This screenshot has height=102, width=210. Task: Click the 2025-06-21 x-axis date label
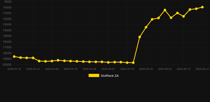click(202, 69)
